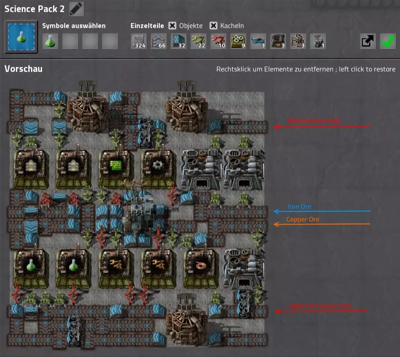Choose the fourth empty symbol slot
The height and width of the screenshot is (357, 400).
110,41
